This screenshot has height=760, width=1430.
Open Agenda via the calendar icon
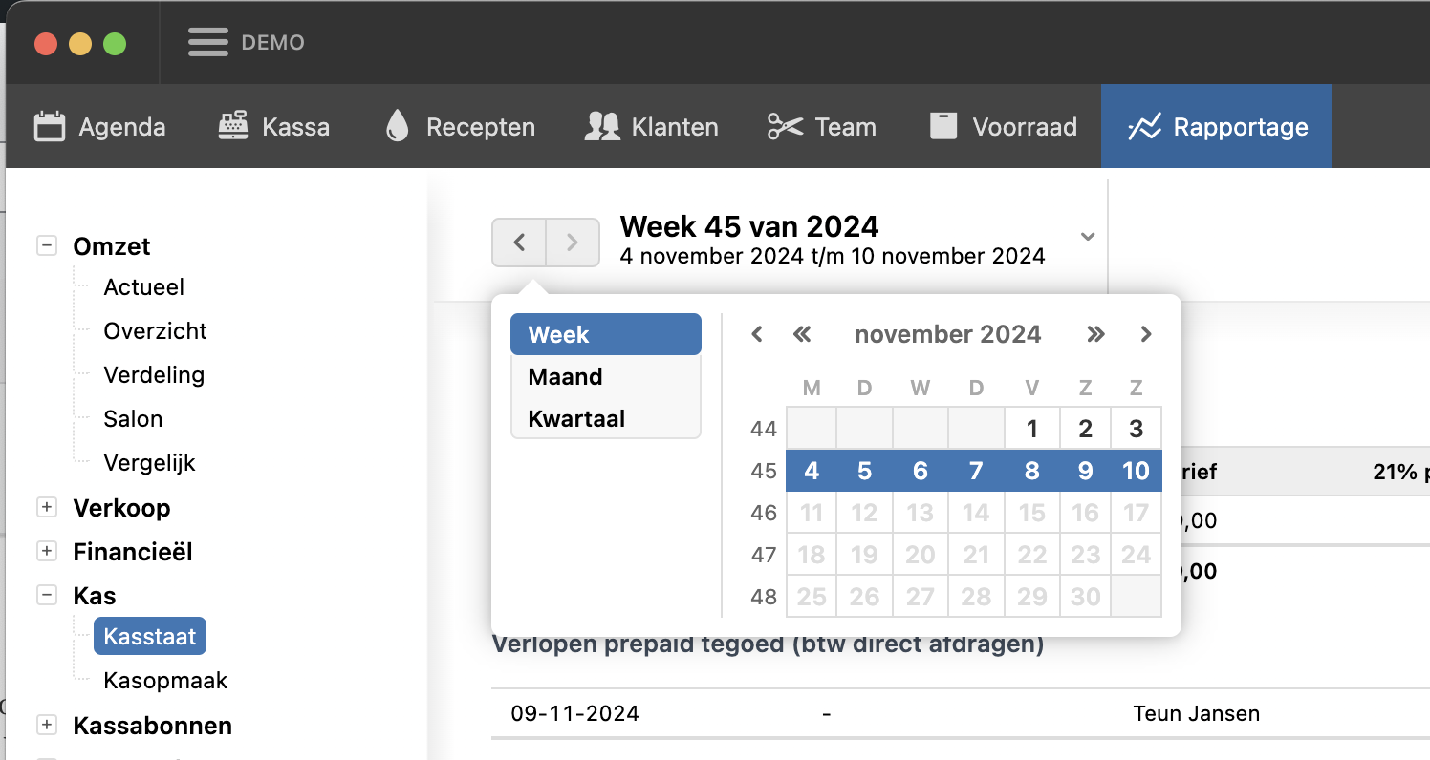(x=50, y=127)
